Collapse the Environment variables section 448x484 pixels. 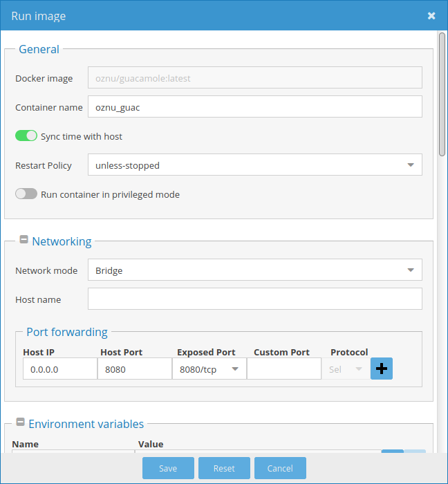click(x=20, y=422)
